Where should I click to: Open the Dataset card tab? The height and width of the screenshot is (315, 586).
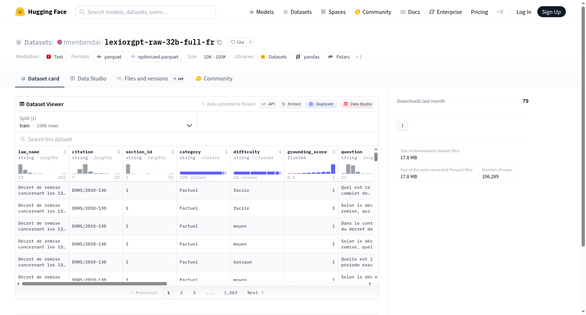[x=40, y=79]
